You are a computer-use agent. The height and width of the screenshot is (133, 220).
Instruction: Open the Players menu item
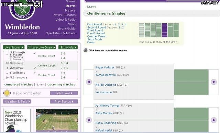70,11
